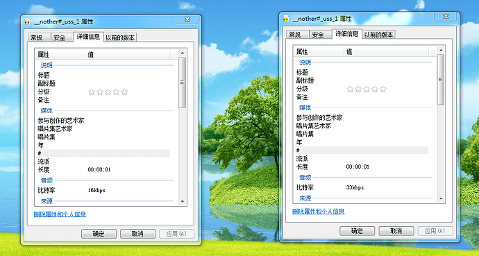The width and height of the screenshot is (479, 256).
Task: Click the file icon in right dialog title bar
Action: coord(286,19)
